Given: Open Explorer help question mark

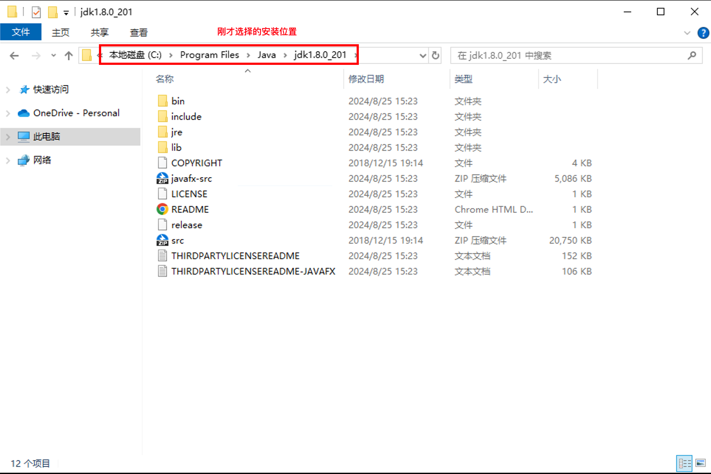Looking at the screenshot, I should 703,33.
